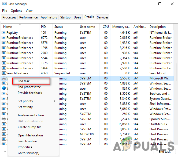178x157 pixels.
Task: Click icon of RuntimeBroker.exe PID 1296
Action: point(4,48)
